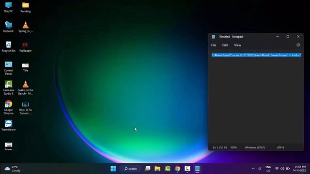
Task: Click empty Notepad text editing area
Action: (x=256, y=101)
